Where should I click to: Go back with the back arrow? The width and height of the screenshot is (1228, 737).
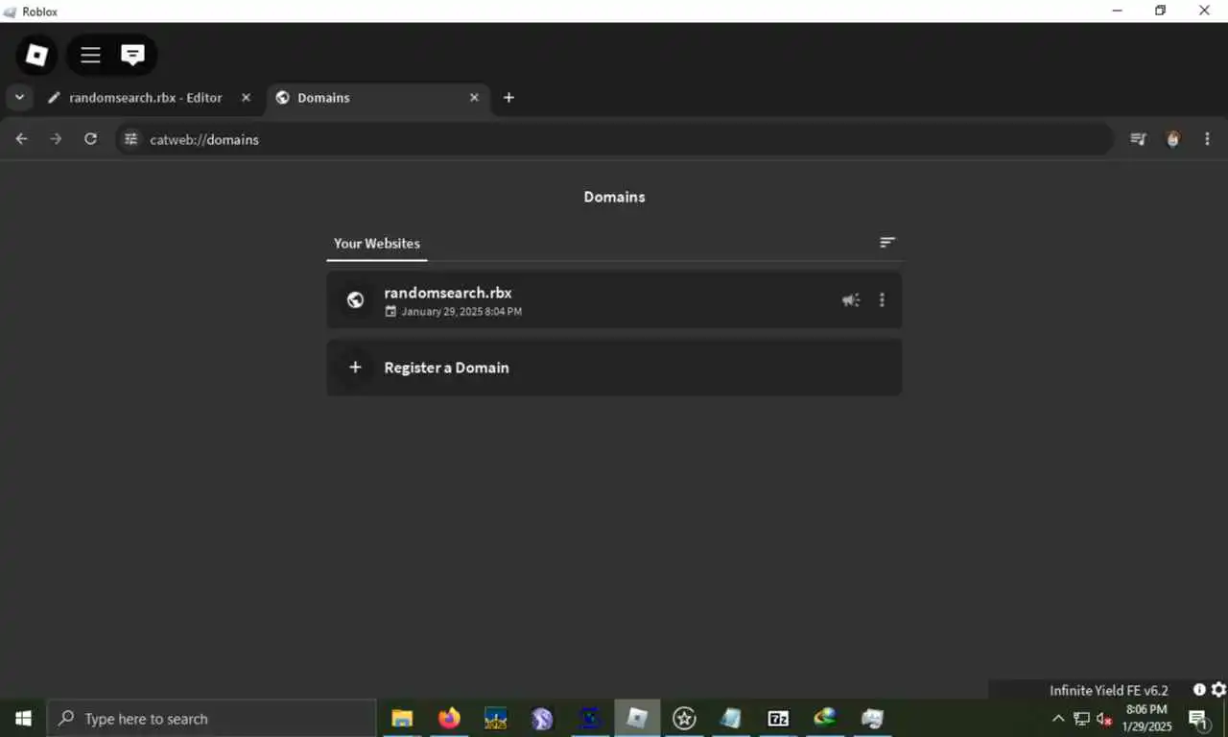[x=22, y=139]
